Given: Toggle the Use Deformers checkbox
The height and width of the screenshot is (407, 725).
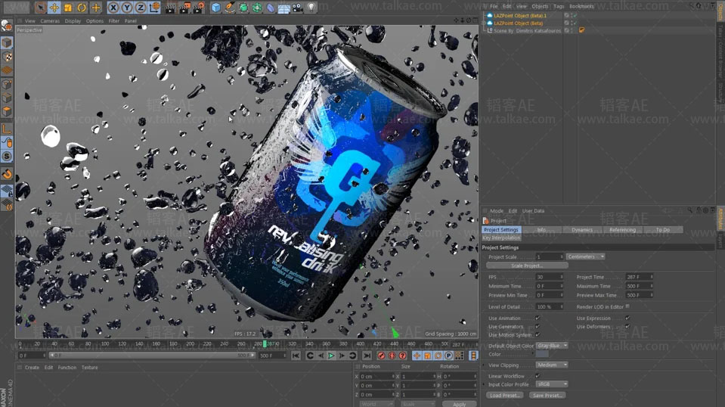Looking at the screenshot, I should point(627,327).
